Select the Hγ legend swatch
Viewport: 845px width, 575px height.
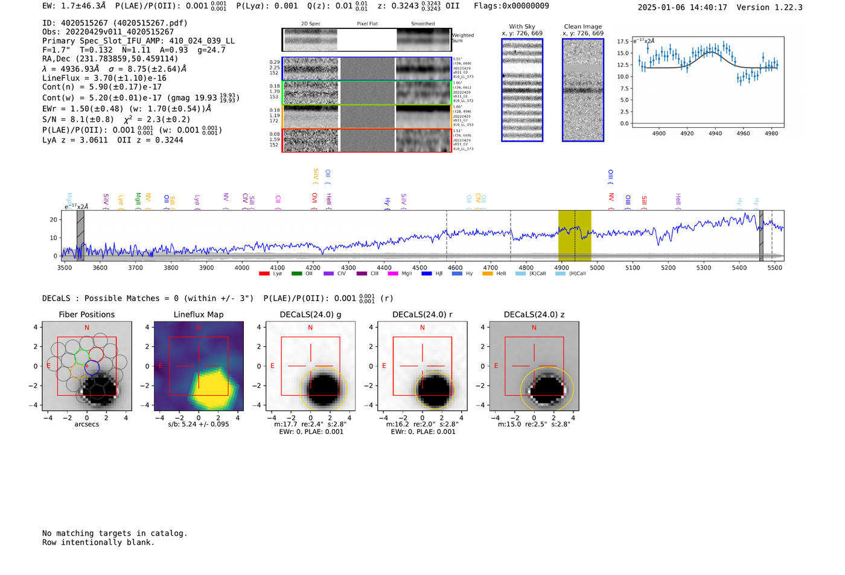(457, 274)
